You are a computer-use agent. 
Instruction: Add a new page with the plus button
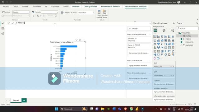pos(24,100)
